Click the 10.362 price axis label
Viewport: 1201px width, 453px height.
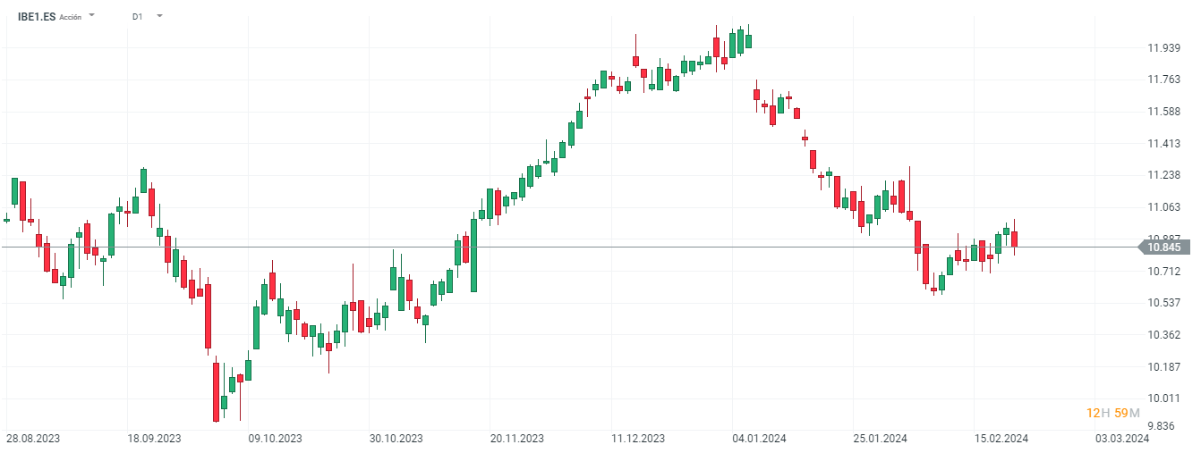[x=1163, y=335]
